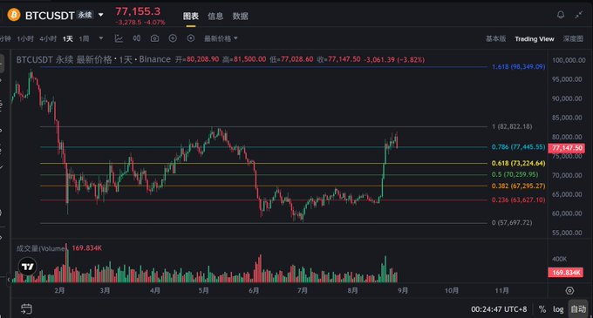Switch to the 信息 tab
Viewport: 593px width, 318px height.
point(215,16)
